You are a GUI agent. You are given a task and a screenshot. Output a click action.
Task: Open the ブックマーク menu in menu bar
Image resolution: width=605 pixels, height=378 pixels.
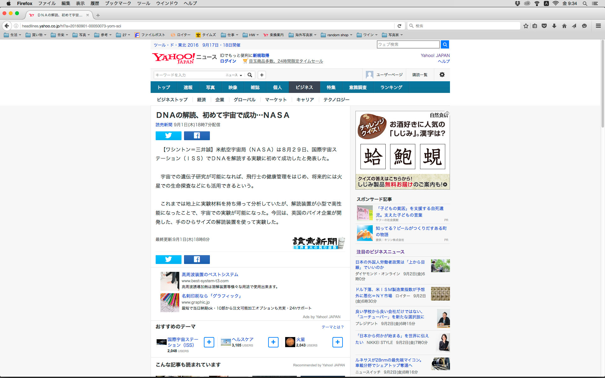(x=118, y=3)
